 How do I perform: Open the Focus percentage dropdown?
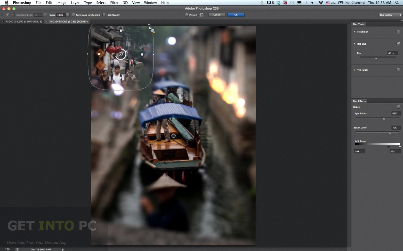coord(68,15)
